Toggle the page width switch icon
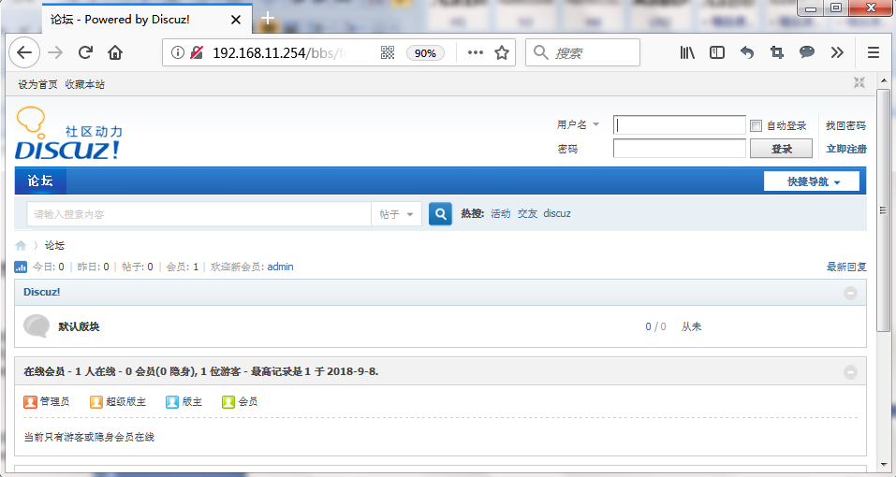 pos(859,82)
